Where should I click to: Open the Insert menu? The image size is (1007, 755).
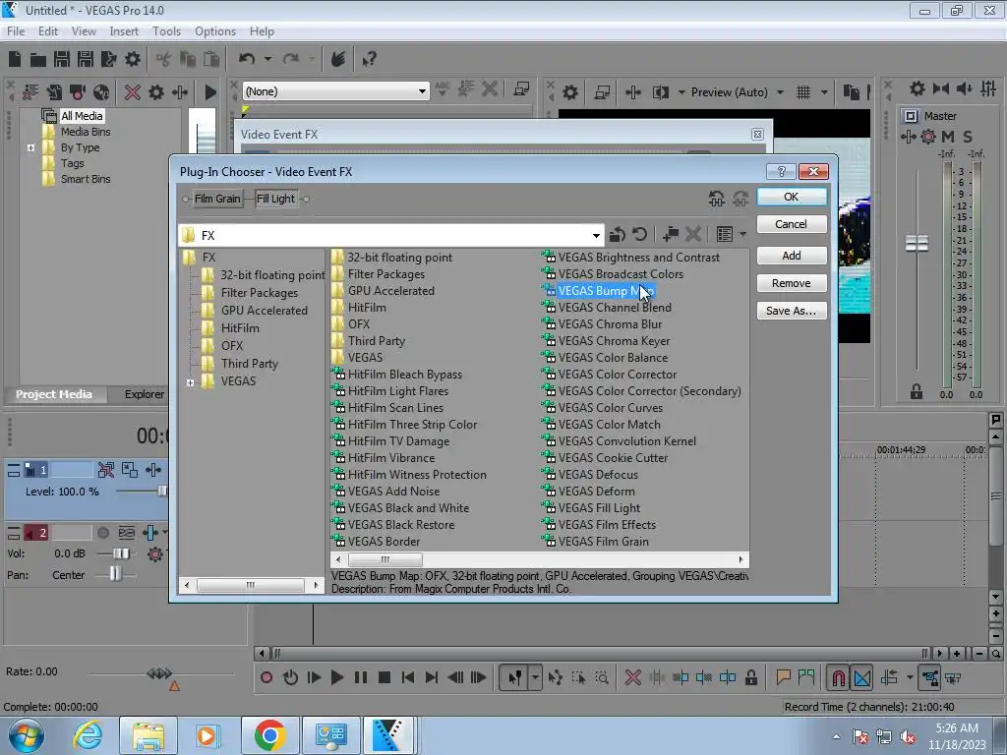124,30
